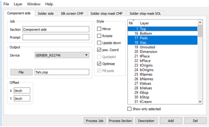Enable Show only selected checkbox
Screen dimensions: 209x127
pyautogui.click(x=129, y=109)
